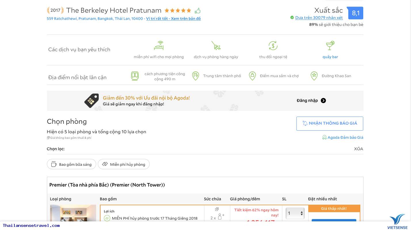411x230 pixels.
Task: Click the 'quầy bar' link text
Action: pyautogui.click(x=330, y=57)
